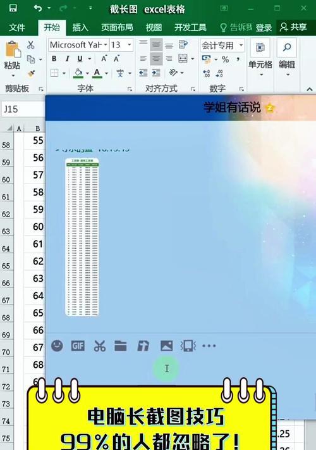Viewport: 316px width, 450px height.
Task: Send a picture with the chat image icon
Action: (x=166, y=346)
